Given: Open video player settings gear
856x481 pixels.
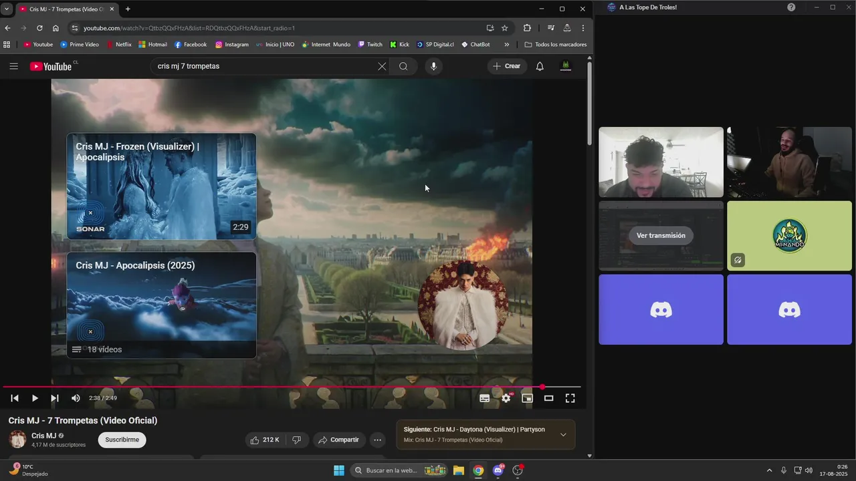Looking at the screenshot, I should pyautogui.click(x=506, y=398).
